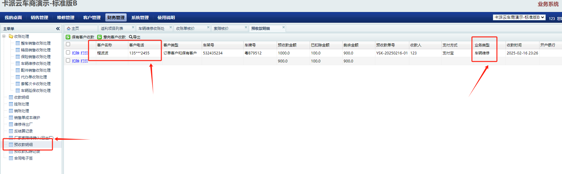The width and height of the screenshot is (562, 174).
Task: Click the home icon on 主页 tab
Action: click(x=68, y=29)
